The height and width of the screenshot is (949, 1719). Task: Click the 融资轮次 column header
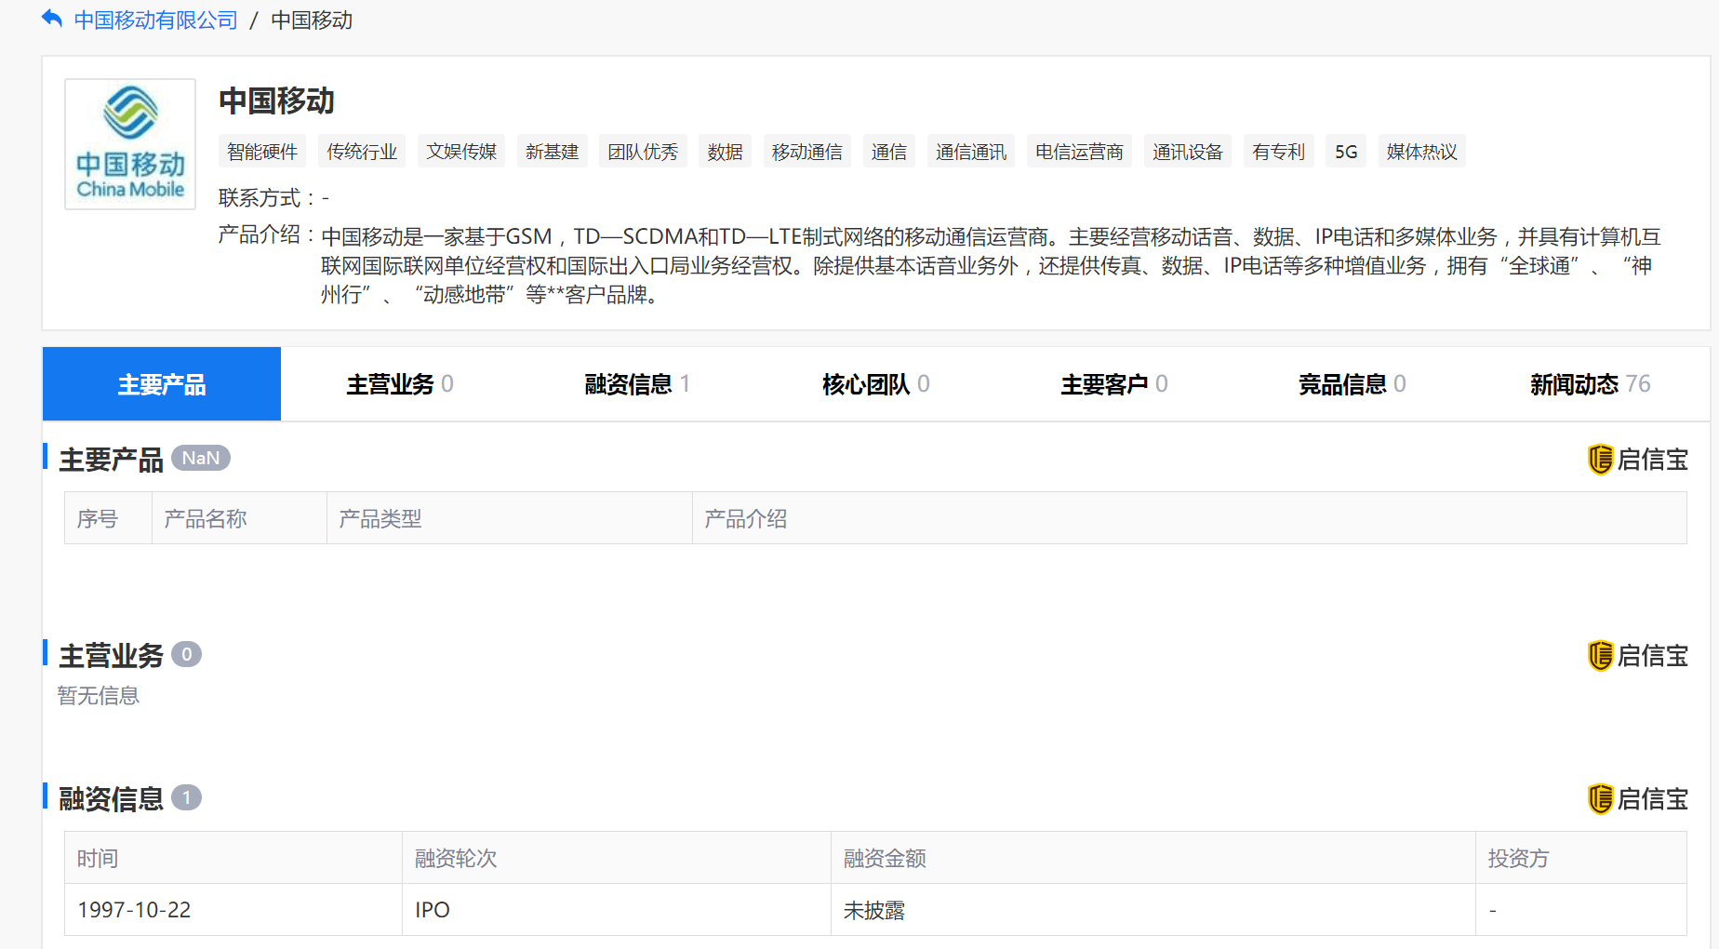click(617, 858)
